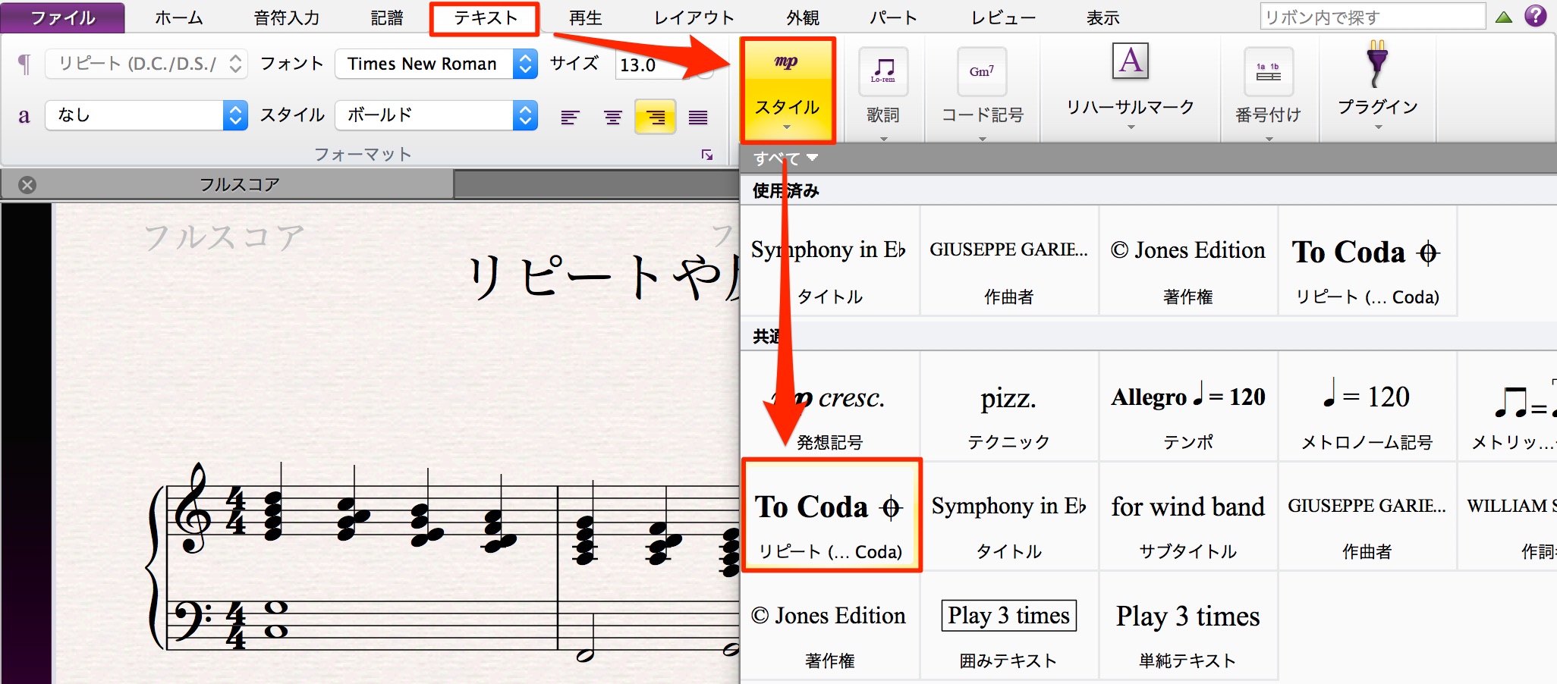
Task: Click the リボン内で探す search field
Action: click(x=1373, y=17)
